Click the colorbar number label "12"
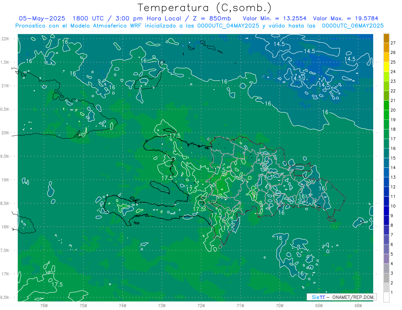The image size is (402, 310). point(393,187)
